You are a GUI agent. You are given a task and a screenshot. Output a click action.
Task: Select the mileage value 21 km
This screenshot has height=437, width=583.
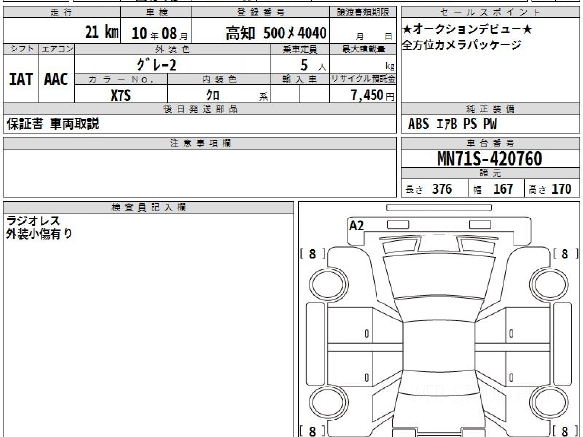click(x=102, y=33)
